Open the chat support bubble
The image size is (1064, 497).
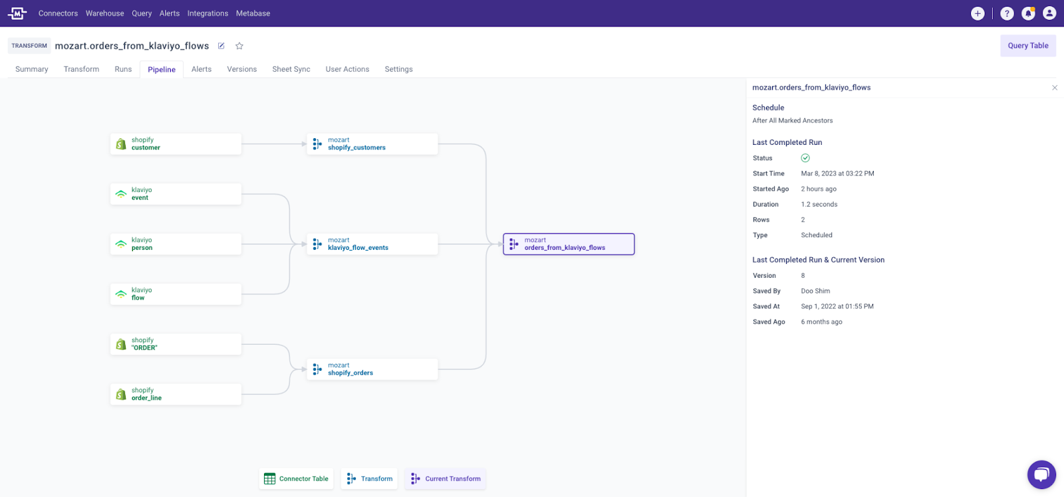pos(1041,474)
